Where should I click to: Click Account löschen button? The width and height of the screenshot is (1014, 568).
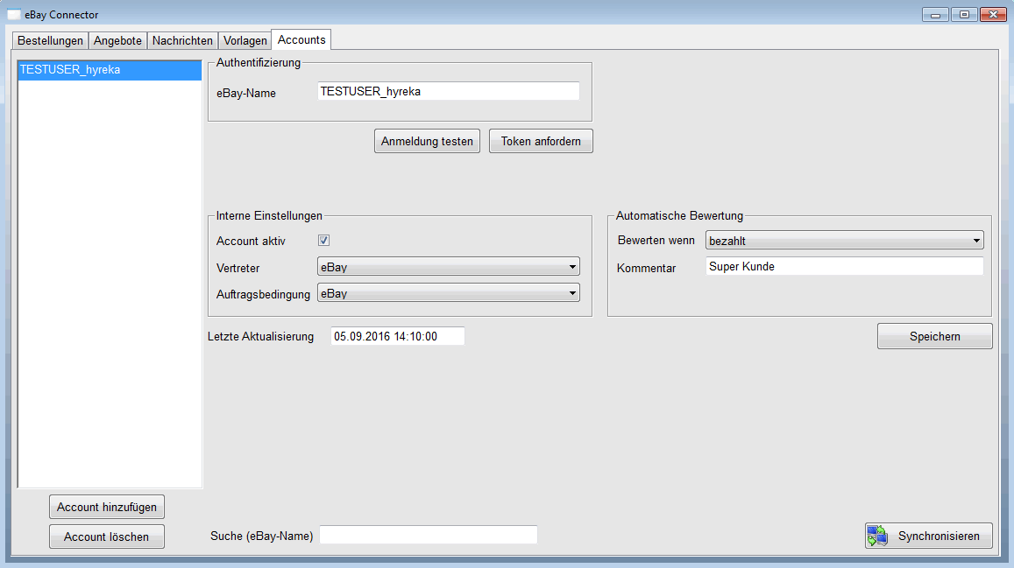[107, 536]
